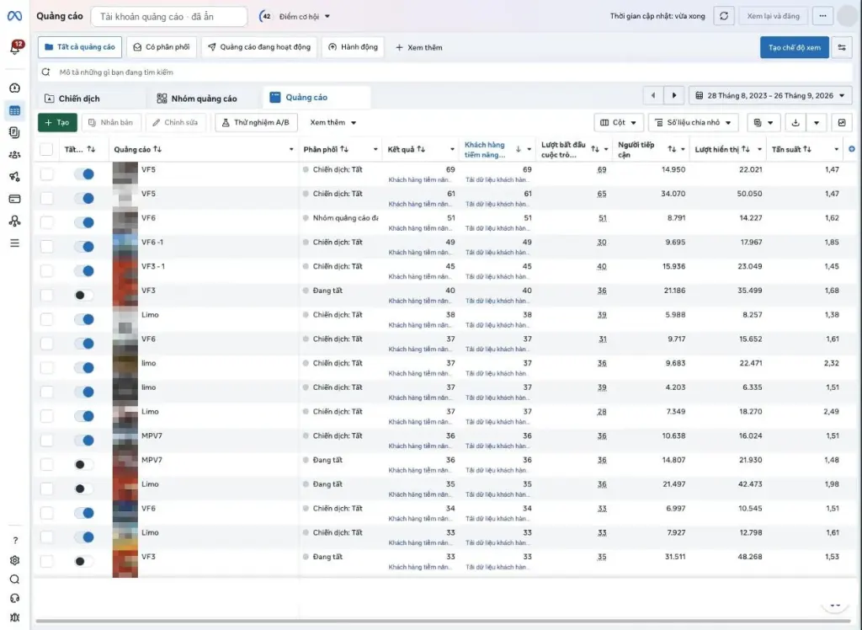Screen dimensions: 862x630
Task: Click the Thử nghiệm A/B button
Action: pos(256,123)
